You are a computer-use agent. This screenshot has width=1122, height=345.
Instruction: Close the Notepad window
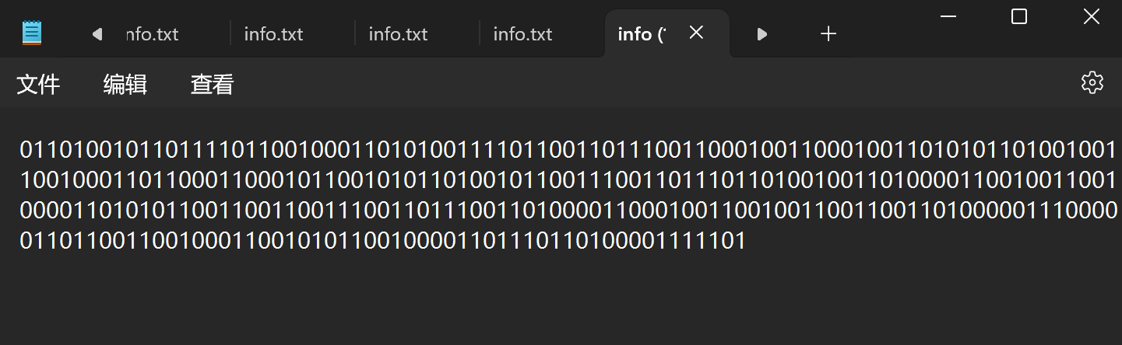click(1091, 17)
